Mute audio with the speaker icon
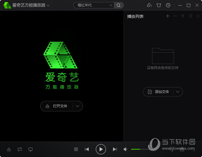202x157 pixels. (125, 149)
